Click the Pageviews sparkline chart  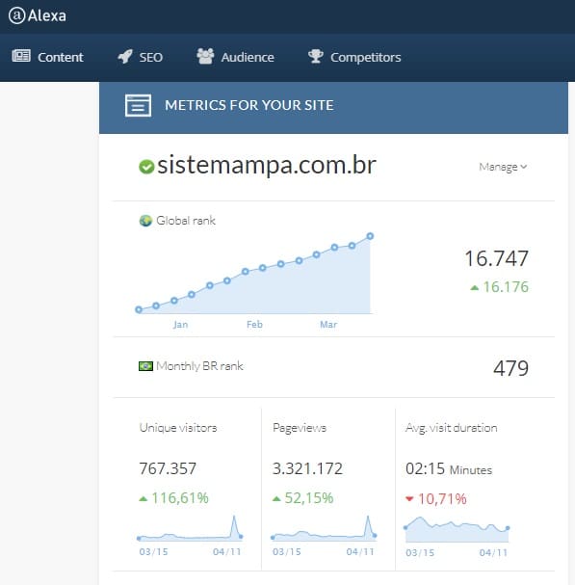click(324, 528)
